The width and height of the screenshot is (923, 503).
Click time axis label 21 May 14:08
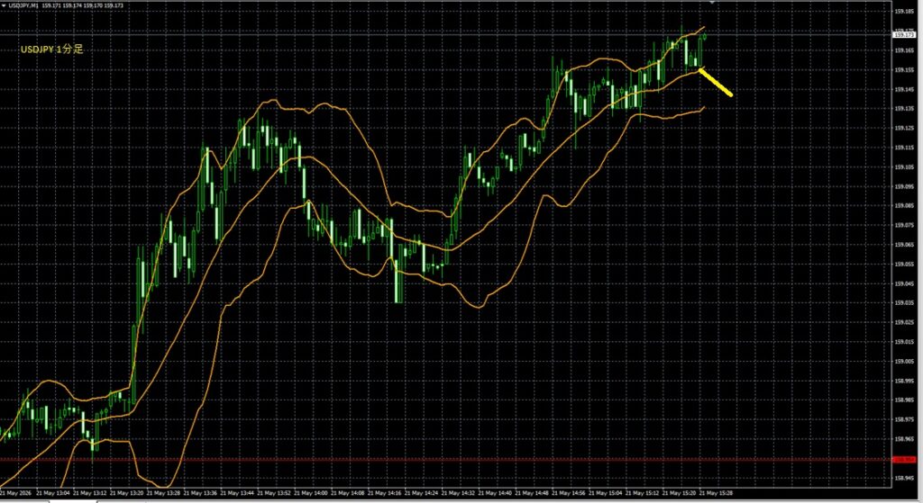pyautogui.click(x=348, y=493)
